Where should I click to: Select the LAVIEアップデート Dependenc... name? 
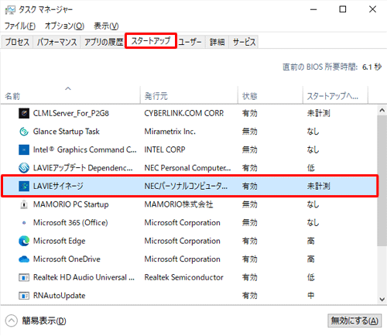coord(83,168)
